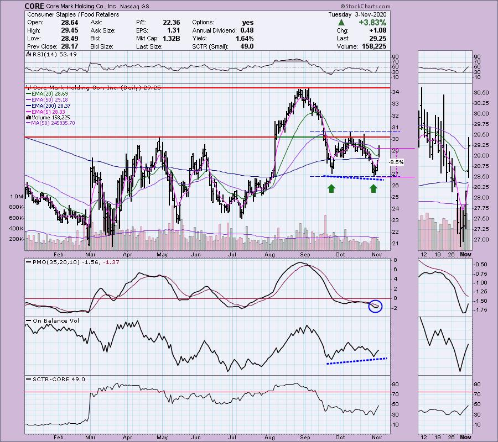The image size is (498, 442).
Task: Select the Prev Close value 28.17
Action: tap(69, 46)
